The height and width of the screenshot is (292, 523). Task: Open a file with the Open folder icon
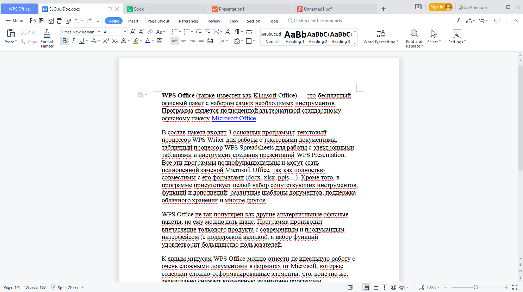(33, 21)
